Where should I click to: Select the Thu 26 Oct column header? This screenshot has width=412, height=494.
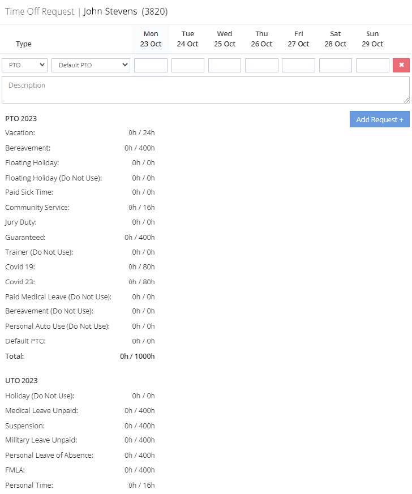tap(261, 38)
